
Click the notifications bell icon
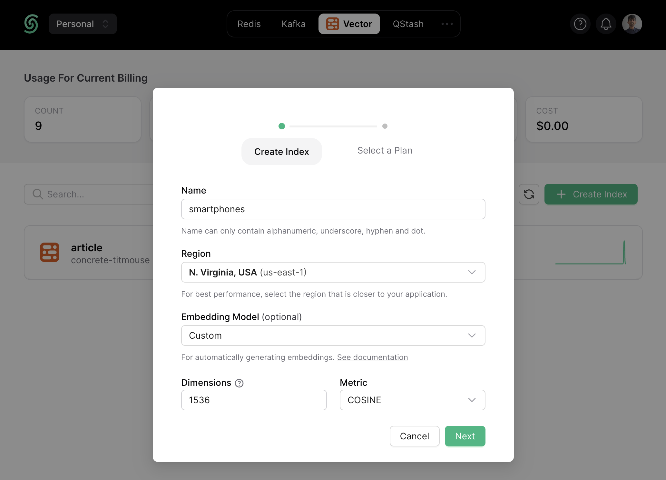click(x=605, y=23)
